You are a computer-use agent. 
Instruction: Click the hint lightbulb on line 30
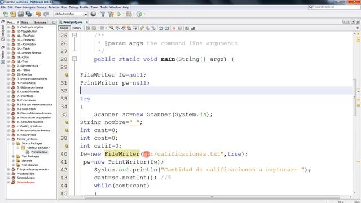coord(67,75)
